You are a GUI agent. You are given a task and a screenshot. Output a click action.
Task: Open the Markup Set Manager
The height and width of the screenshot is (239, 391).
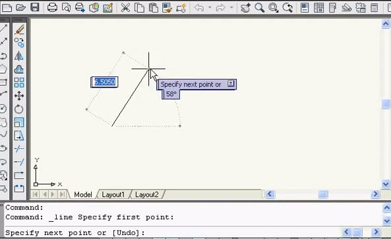[x=360, y=7]
